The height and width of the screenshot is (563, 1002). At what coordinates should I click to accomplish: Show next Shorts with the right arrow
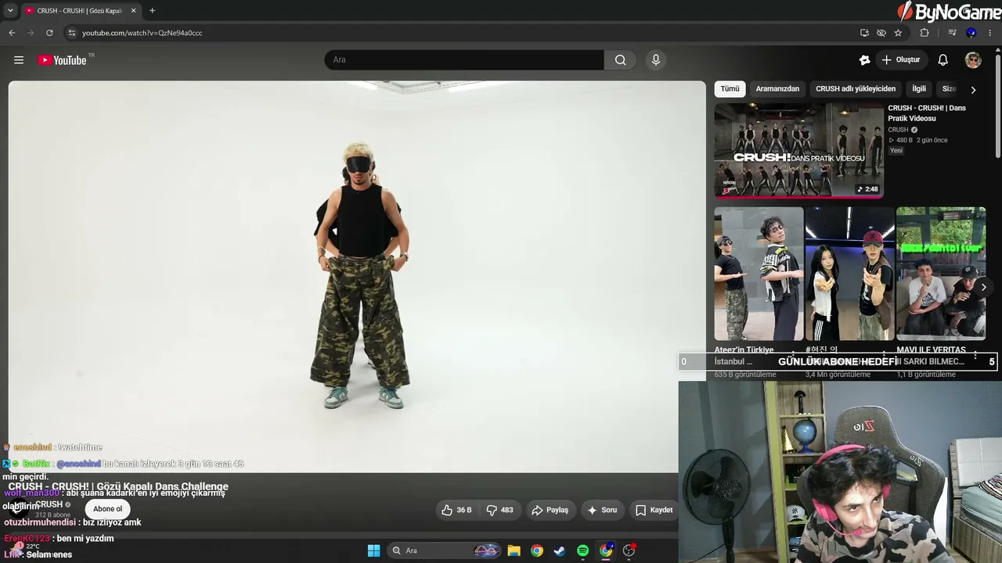coord(983,287)
